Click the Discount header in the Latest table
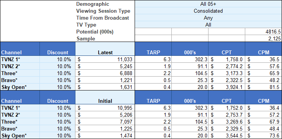This screenshot has height=139, width=282. point(57,49)
